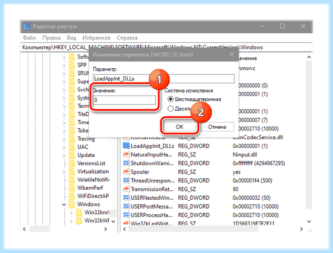Click the folder icon next to WbemPerf
Screen dimensions: 333x253
click(x=72, y=188)
